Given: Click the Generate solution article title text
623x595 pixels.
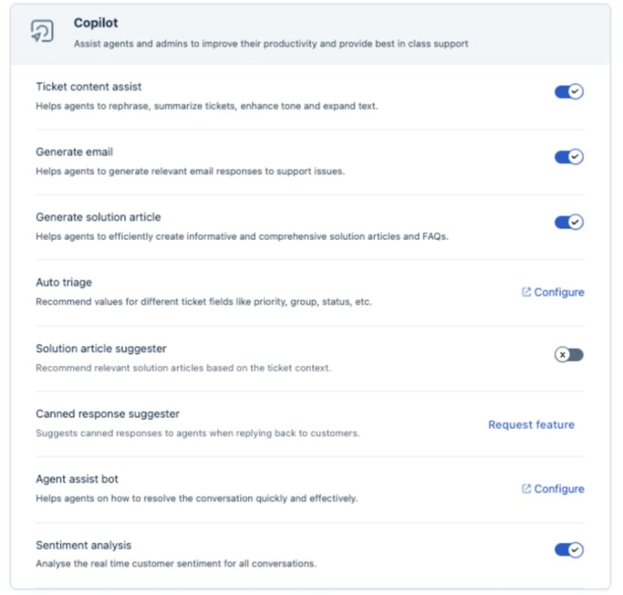Looking at the screenshot, I should tap(103, 217).
